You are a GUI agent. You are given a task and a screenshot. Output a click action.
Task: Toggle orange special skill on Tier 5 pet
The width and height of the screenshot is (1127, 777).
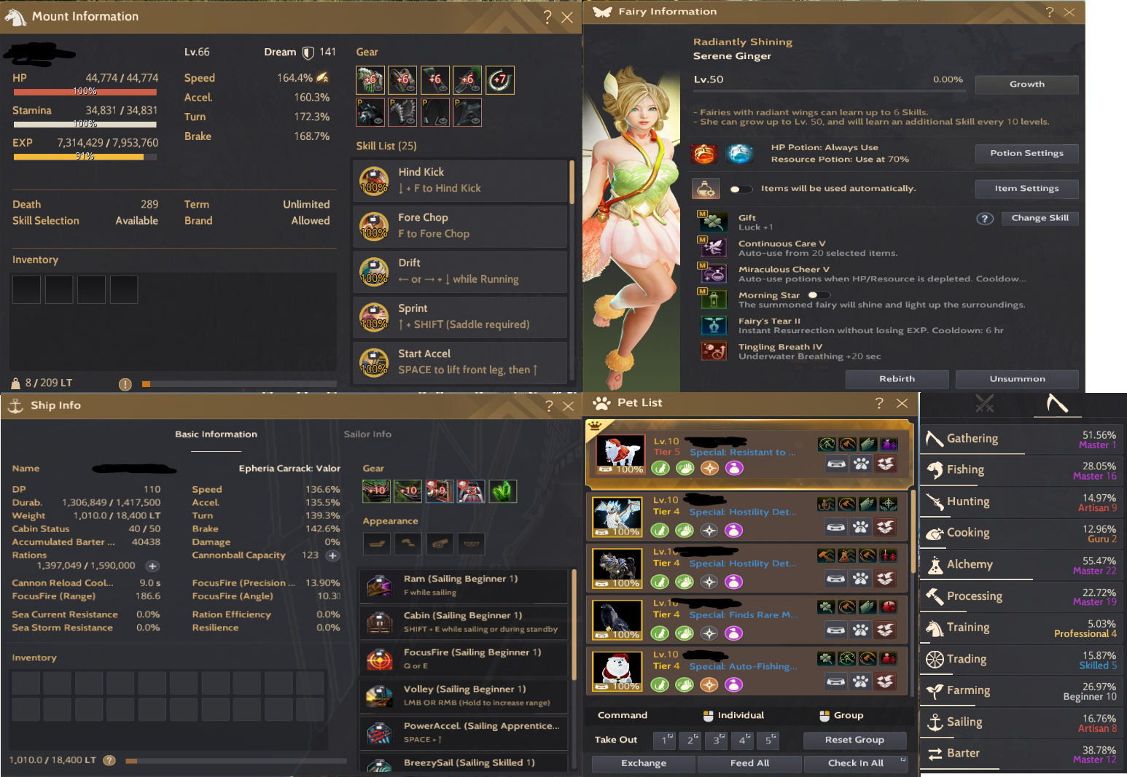[x=709, y=468]
